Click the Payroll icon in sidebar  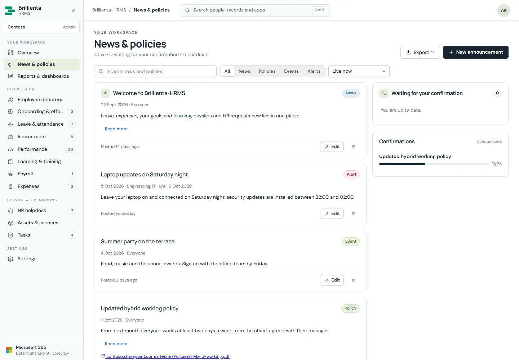point(10,174)
